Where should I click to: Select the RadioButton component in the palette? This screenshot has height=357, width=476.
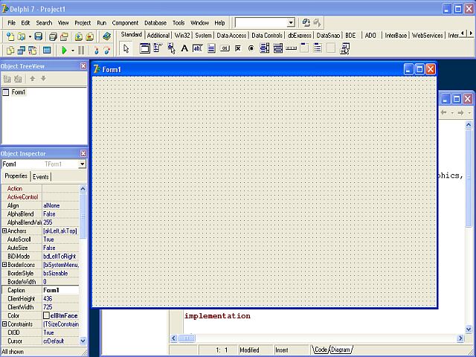pos(251,48)
